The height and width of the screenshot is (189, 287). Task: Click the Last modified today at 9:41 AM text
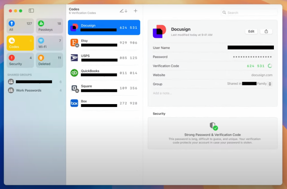(191, 35)
